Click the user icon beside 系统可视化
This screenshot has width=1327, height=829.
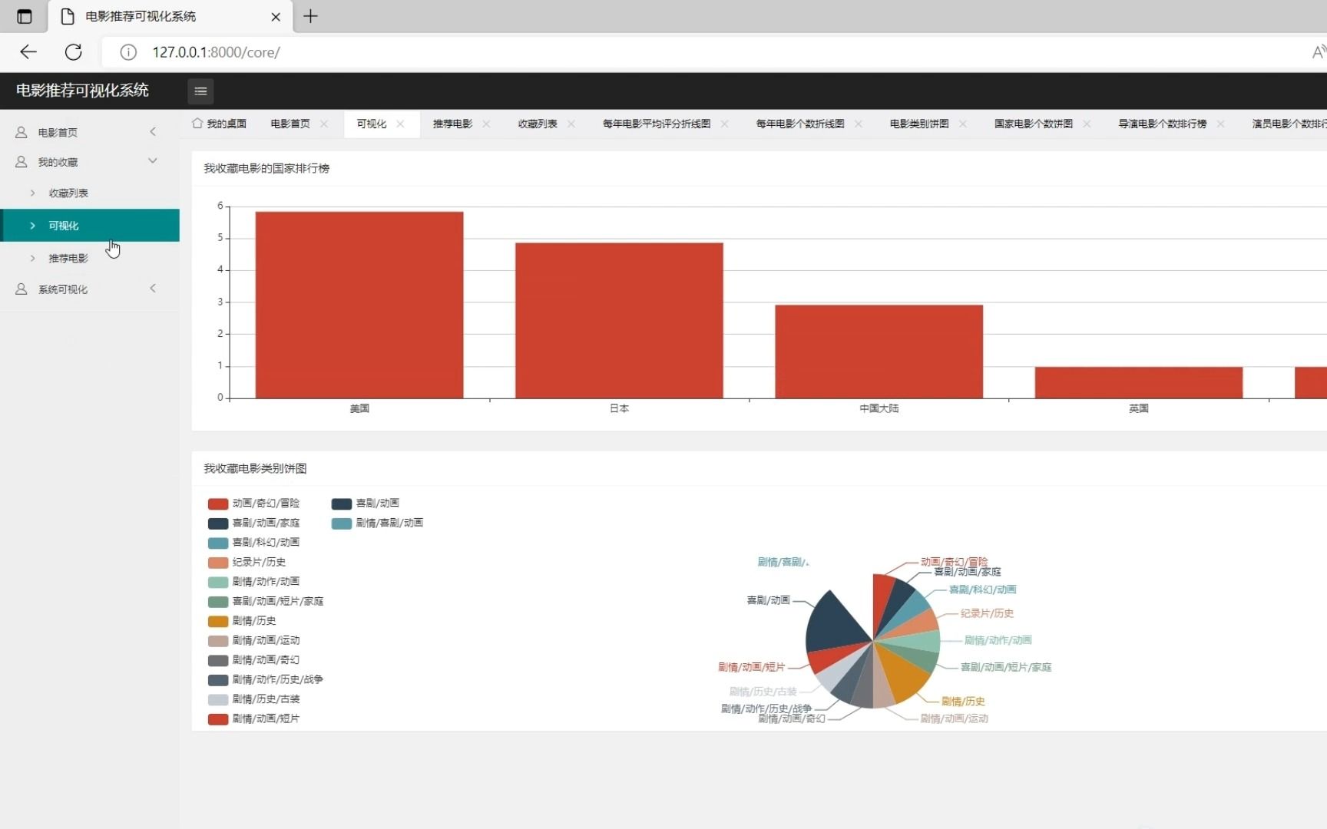[22, 289]
